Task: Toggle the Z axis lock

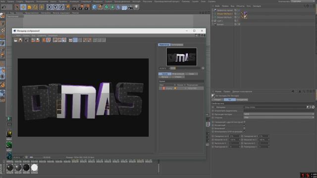Action: click(x=61, y=7)
